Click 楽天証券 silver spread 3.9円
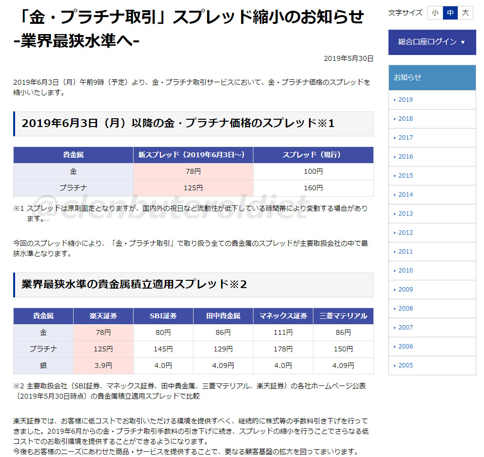The image size is (484, 457). click(103, 366)
